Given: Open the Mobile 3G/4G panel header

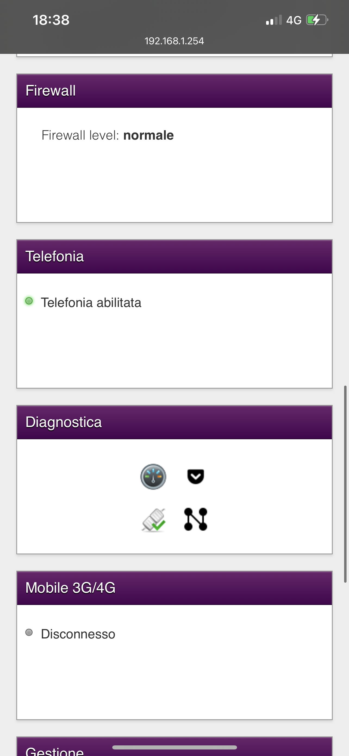Looking at the screenshot, I should pyautogui.click(x=174, y=588).
